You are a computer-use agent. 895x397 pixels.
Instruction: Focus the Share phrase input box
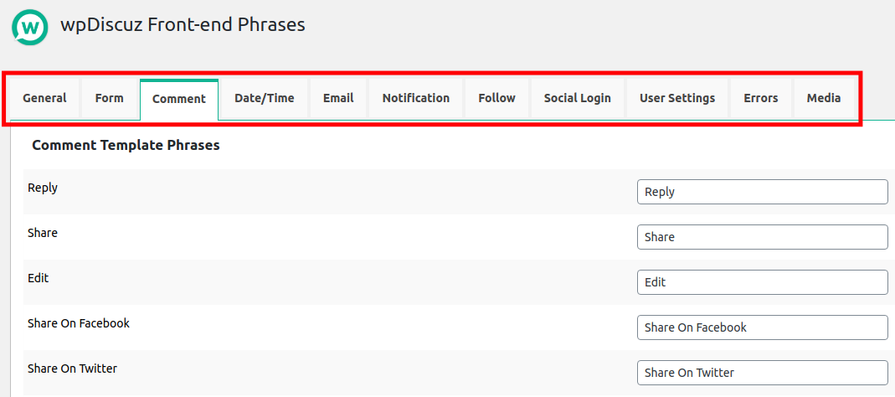coord(762,237)
